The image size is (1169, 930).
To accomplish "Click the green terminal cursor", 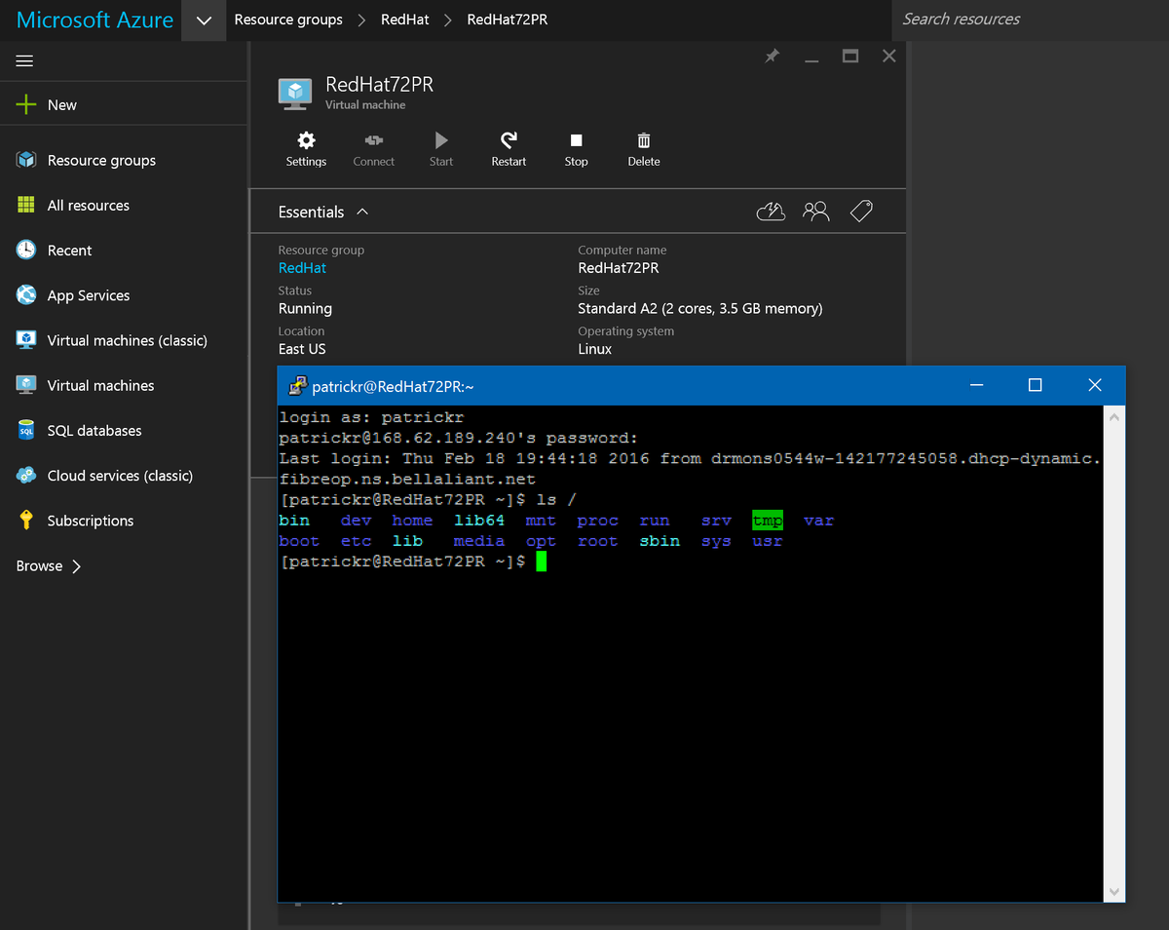I will (x=541, y=562).
